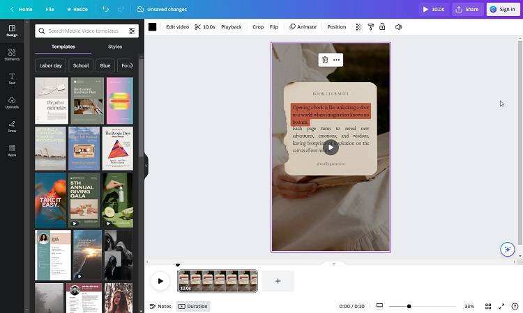The image size is (523, 313).
Task: Select the School category chip
Action: tap(81, 65)
